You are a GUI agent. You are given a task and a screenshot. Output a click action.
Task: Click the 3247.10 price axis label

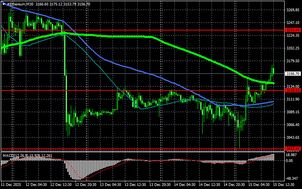pyautogui.click(x=293, y=23)
